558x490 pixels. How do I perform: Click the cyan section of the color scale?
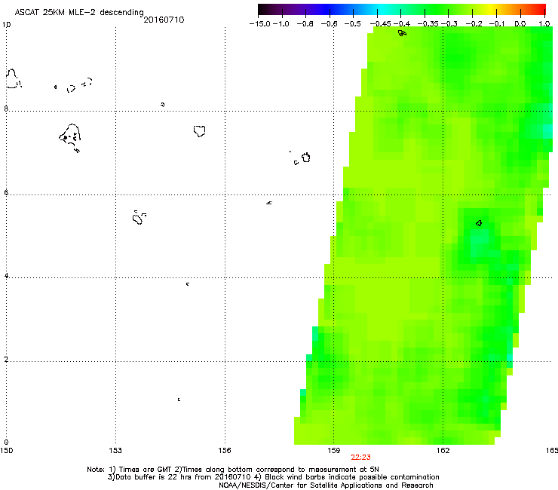382,10
